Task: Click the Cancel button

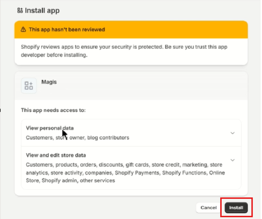Action: (208, 208)
